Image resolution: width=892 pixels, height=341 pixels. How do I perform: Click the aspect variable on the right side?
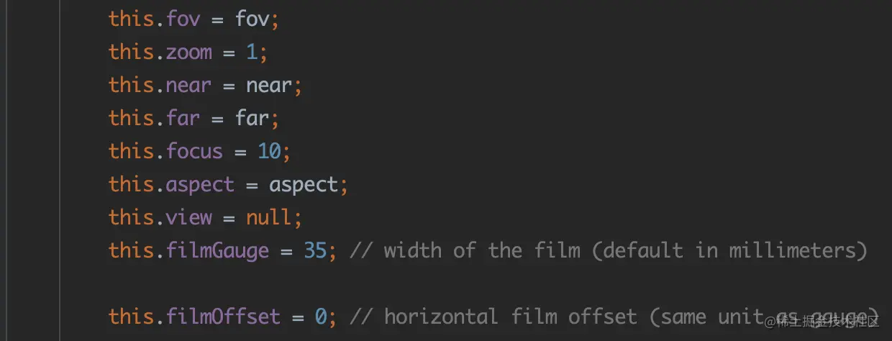[x=303, y=184]
